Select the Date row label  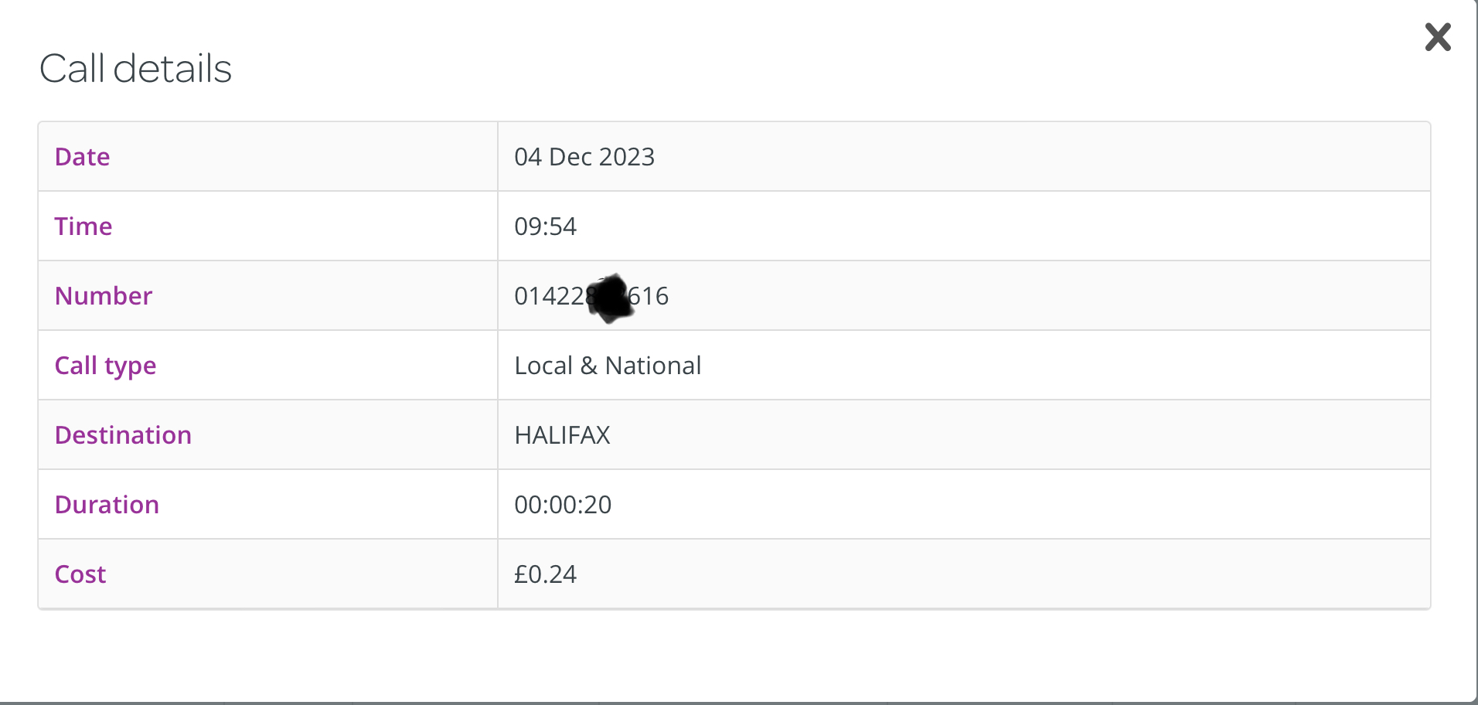(x=82, y=156)
